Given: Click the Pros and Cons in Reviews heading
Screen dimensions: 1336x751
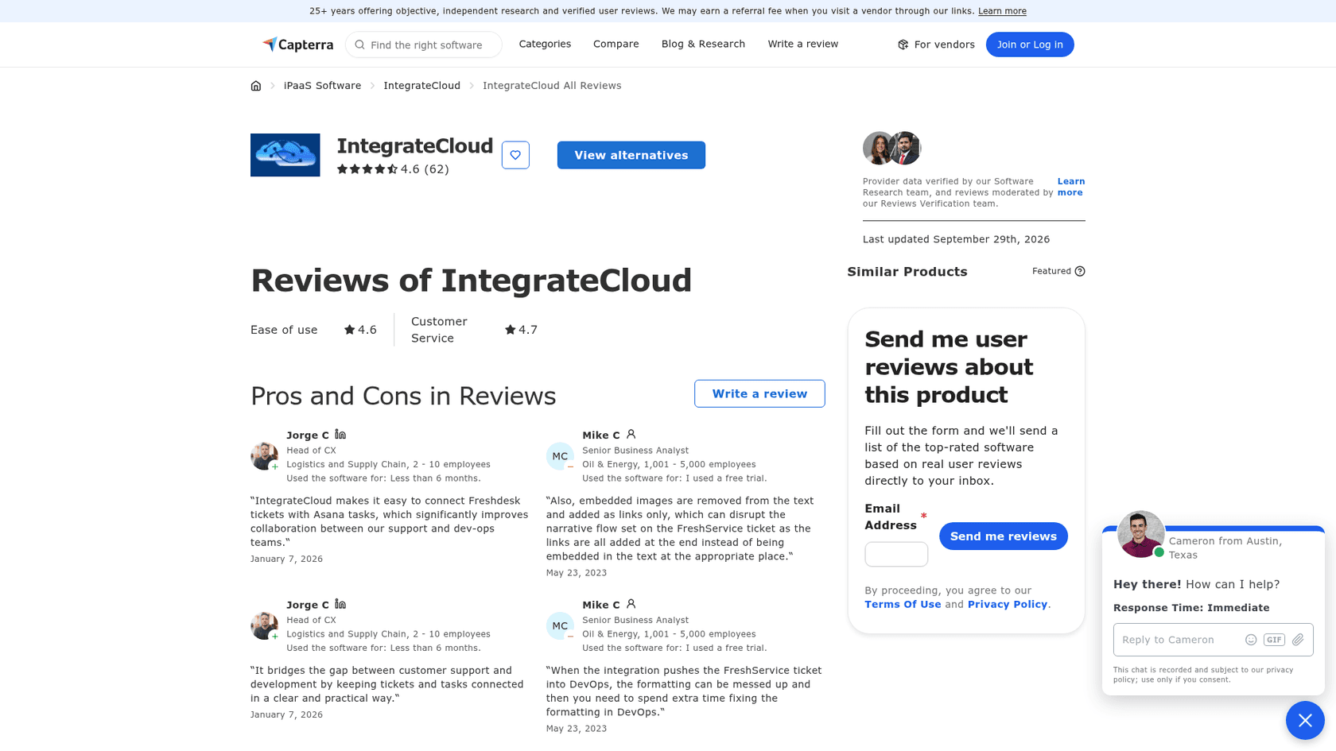Looking at the screenshot, I should pos(403,396).
